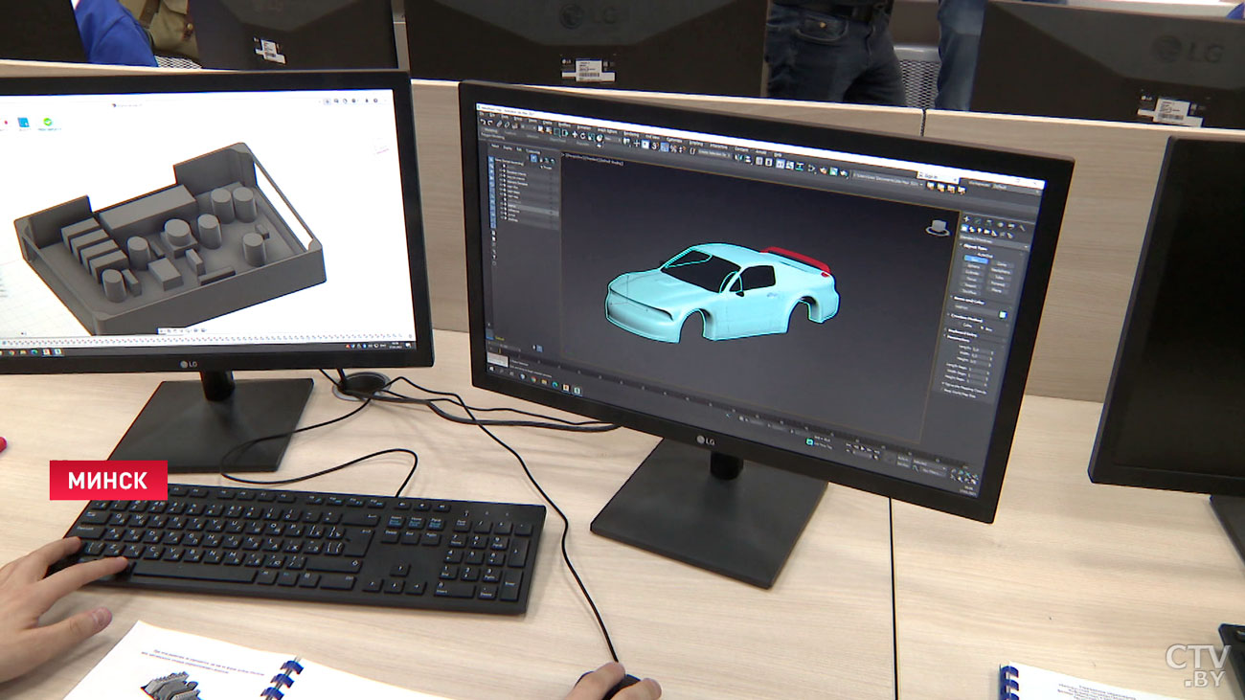Click the object color swatch
Viewport: 1245px width, 700px height.
click(x=1003, y=314)
